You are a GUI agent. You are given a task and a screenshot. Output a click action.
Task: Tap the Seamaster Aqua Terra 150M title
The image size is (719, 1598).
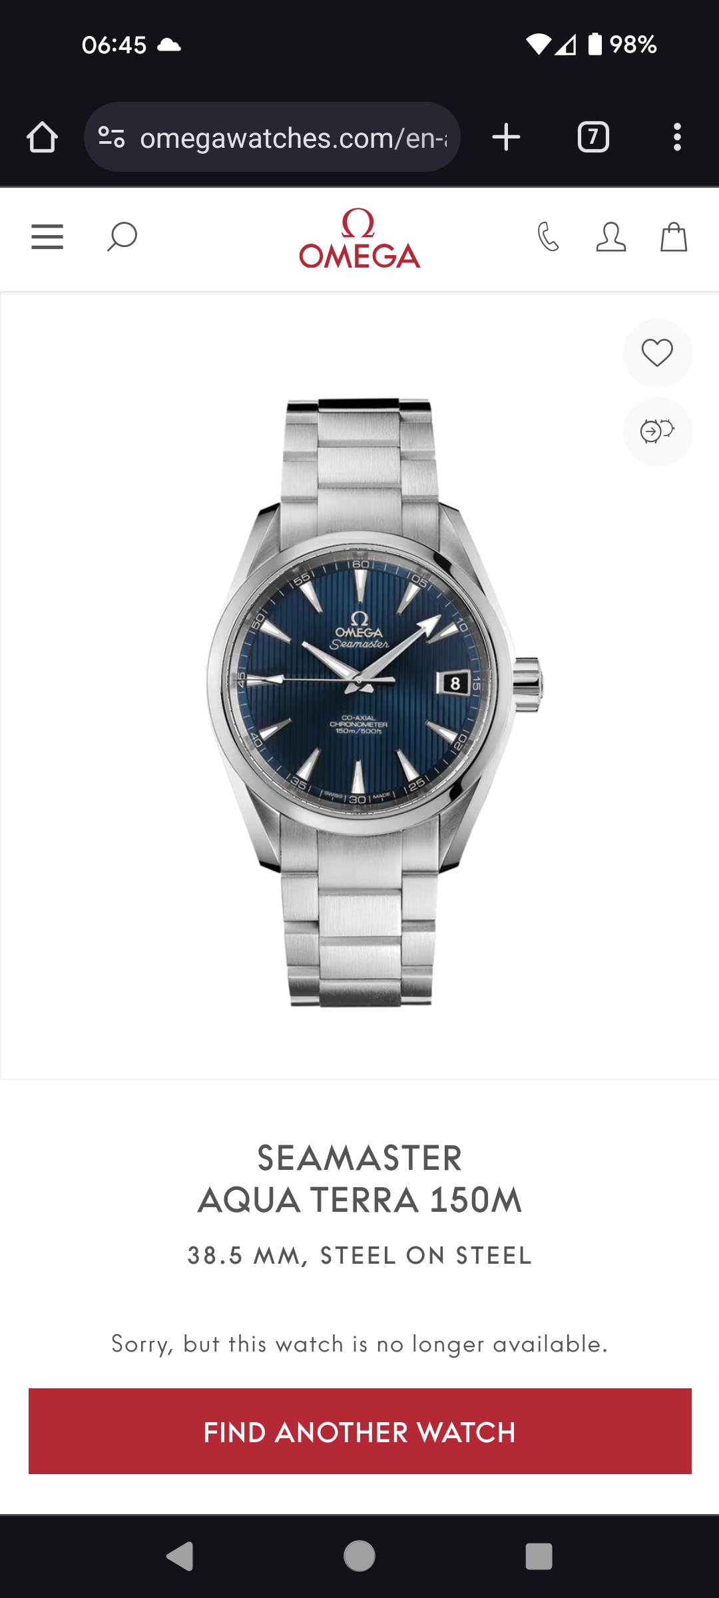360,1179
